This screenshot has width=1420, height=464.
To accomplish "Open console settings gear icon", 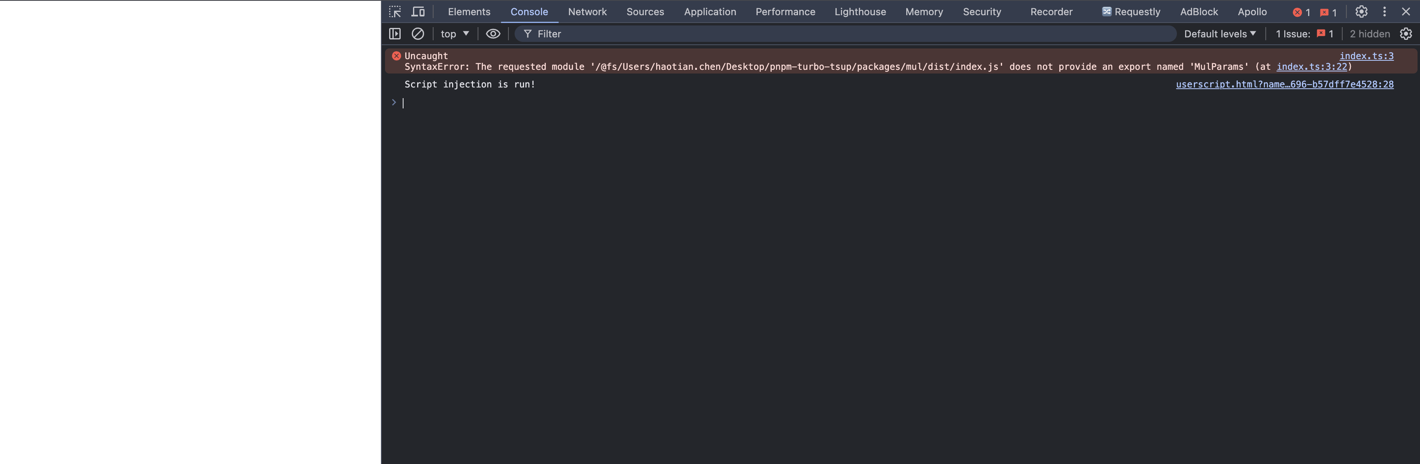I will click(1406, 34).
